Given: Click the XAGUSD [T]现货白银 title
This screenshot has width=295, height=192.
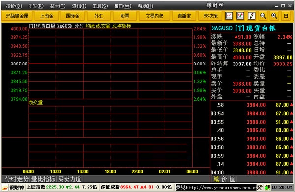Looking at the screenshot, I should [244, 28].
